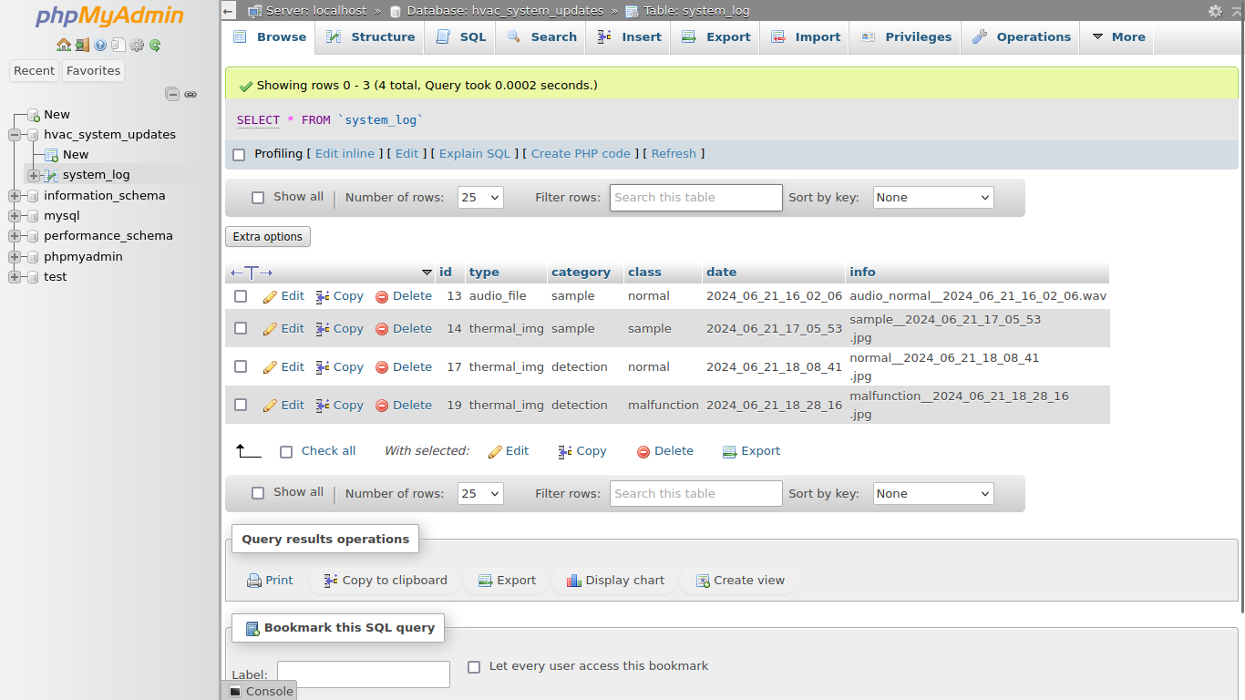Click the Refresh link
The width and height of the screenshot is (1245, 700).
pyautogui.click(x=674, y=154)
